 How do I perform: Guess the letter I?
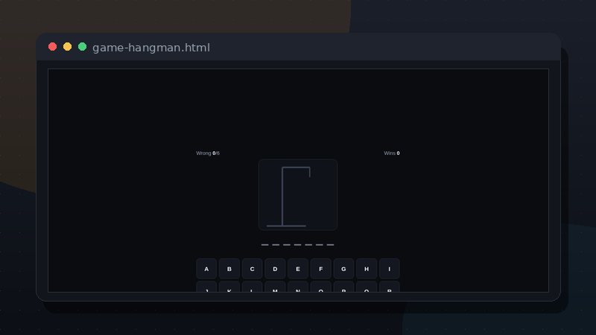tap(389, 269)
